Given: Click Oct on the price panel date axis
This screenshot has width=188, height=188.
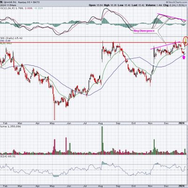Looking at the screenshot, I should tap(133, 123).
